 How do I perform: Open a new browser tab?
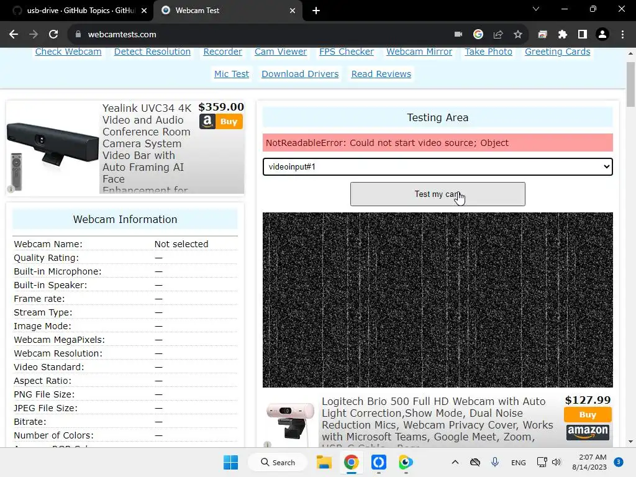pyautogui.click(x=316, y=11)
